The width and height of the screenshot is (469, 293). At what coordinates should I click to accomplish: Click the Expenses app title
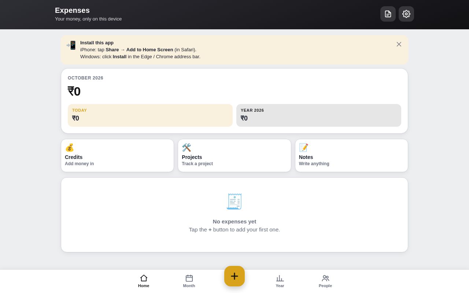(x=72, y=10)
